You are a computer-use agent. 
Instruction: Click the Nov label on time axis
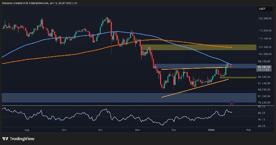[138, 130]
